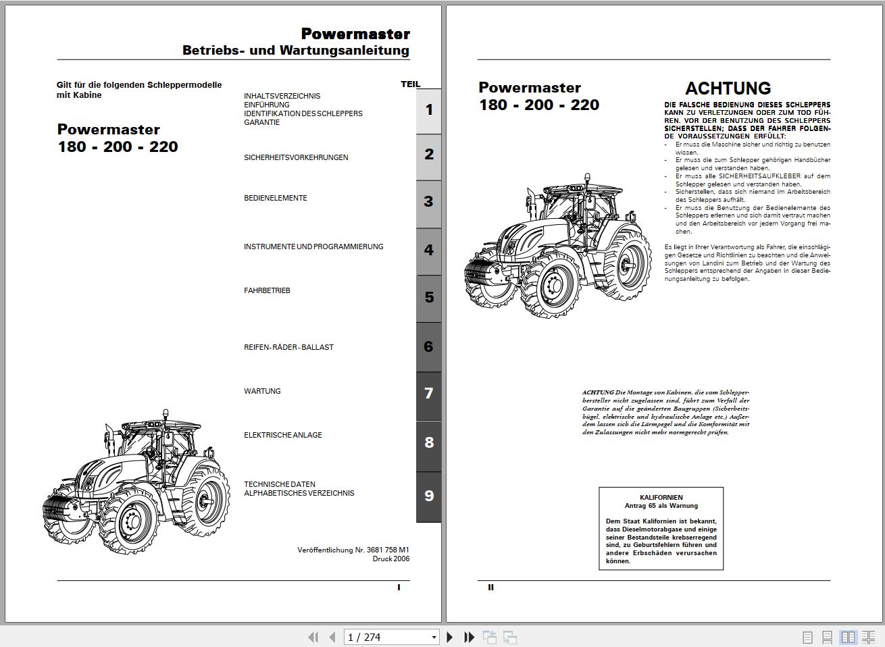Click the next view navigation icon
Viewport: 885px width, 647px height.
[510, 637]
